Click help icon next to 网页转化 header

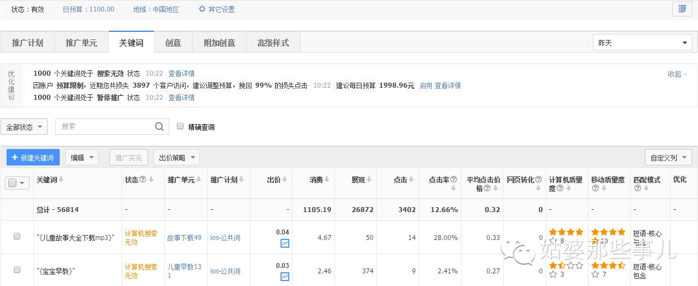538,180
